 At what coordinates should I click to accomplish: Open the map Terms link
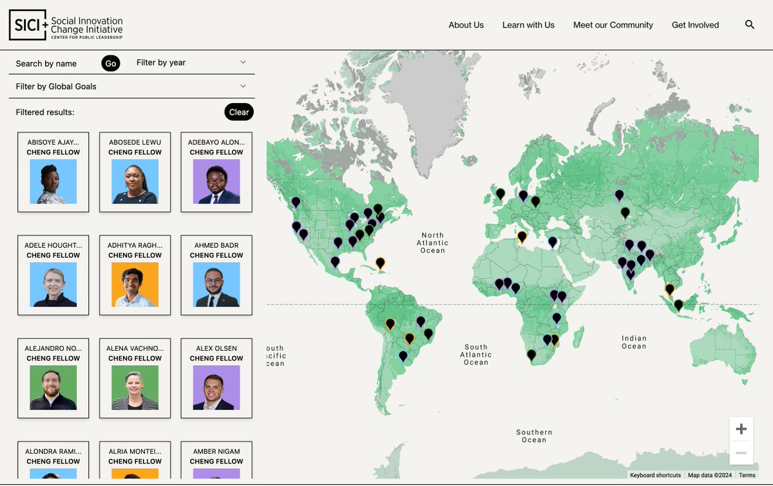[747, 475]
